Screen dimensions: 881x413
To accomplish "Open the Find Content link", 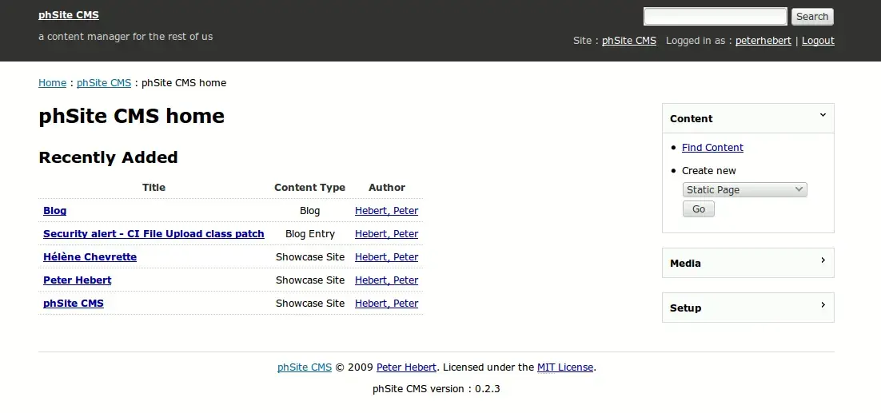I will point(712,148).
